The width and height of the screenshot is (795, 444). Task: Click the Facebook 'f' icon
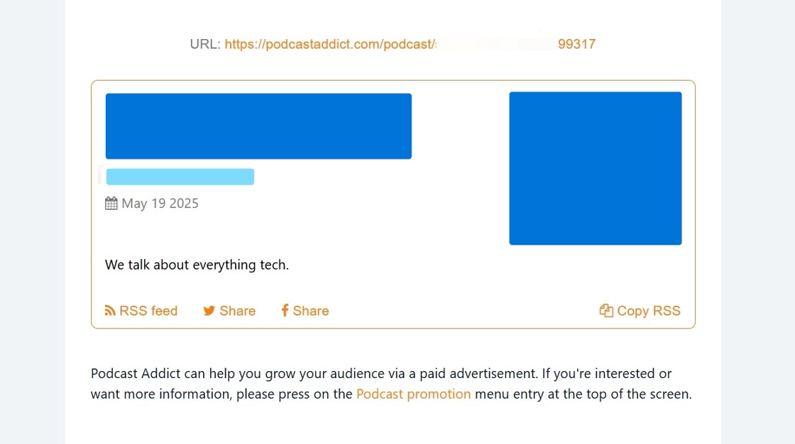285,311
